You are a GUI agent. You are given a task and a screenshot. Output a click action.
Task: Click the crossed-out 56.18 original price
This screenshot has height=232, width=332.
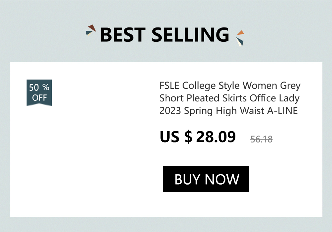tap(261, 139)
